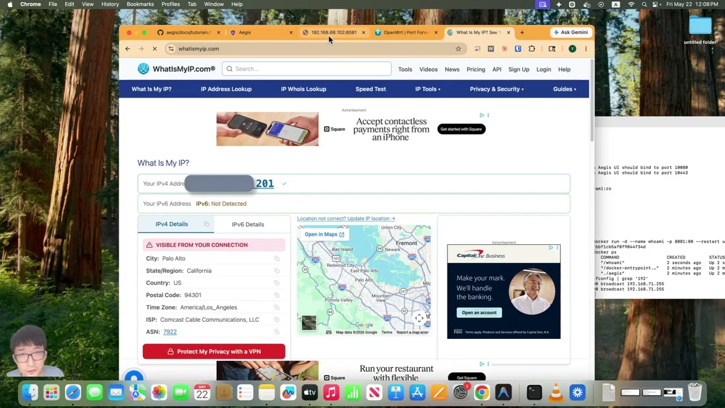Click the WhatIsMyIP.com logo
The width and height of the screenshot is (725, 408).
tap(176, 69)
